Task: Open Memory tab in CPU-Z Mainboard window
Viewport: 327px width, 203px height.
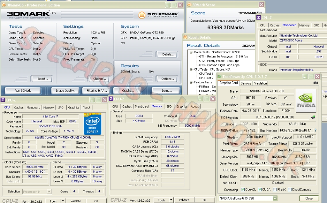Action: point(304,25)
